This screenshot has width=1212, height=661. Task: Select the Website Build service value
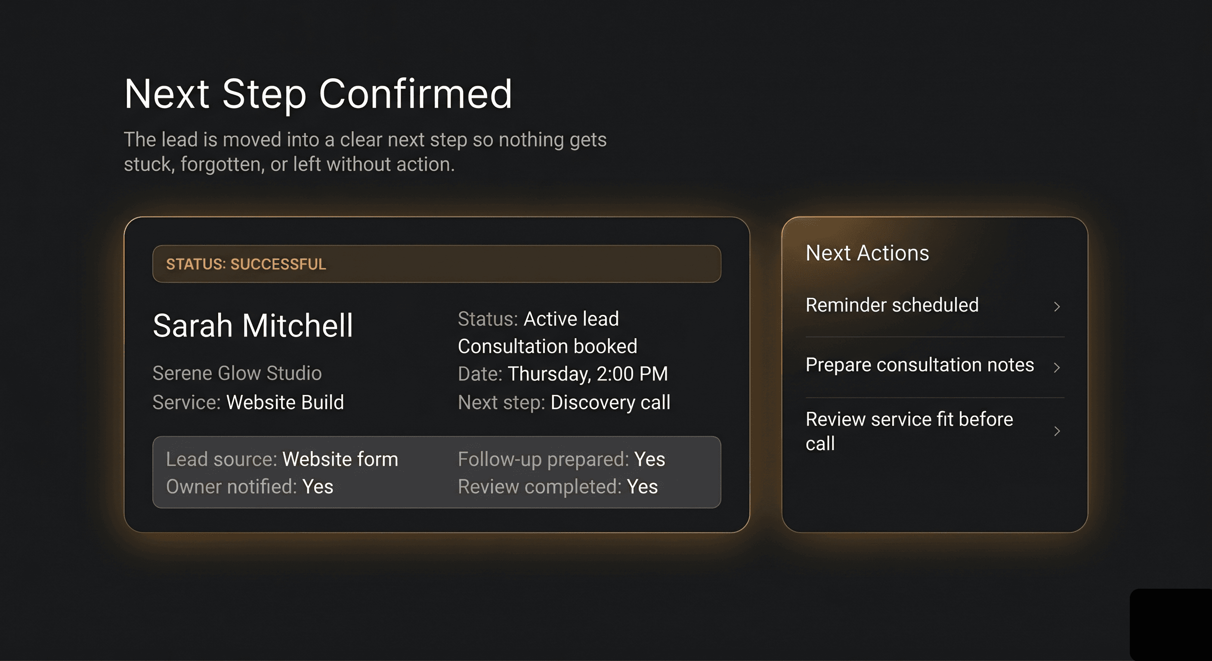pyautogui.click(x=285, y=402)
